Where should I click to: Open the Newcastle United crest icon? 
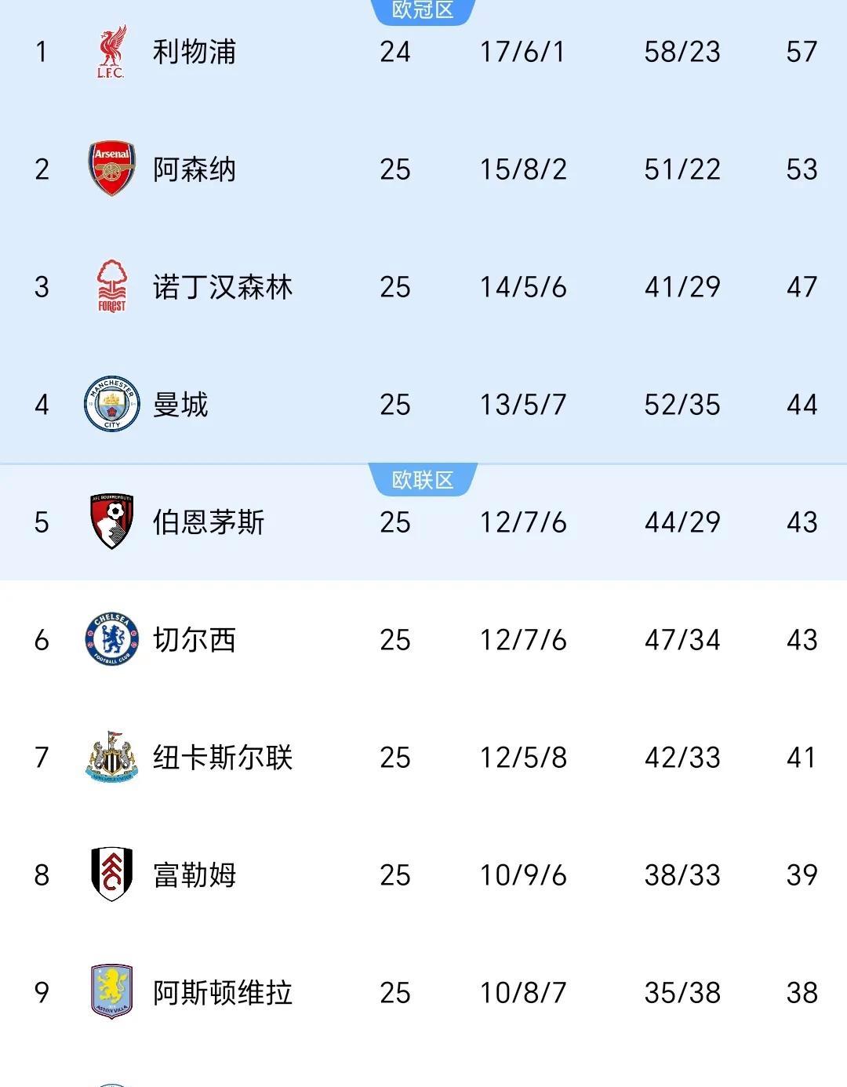coord(111,757)
